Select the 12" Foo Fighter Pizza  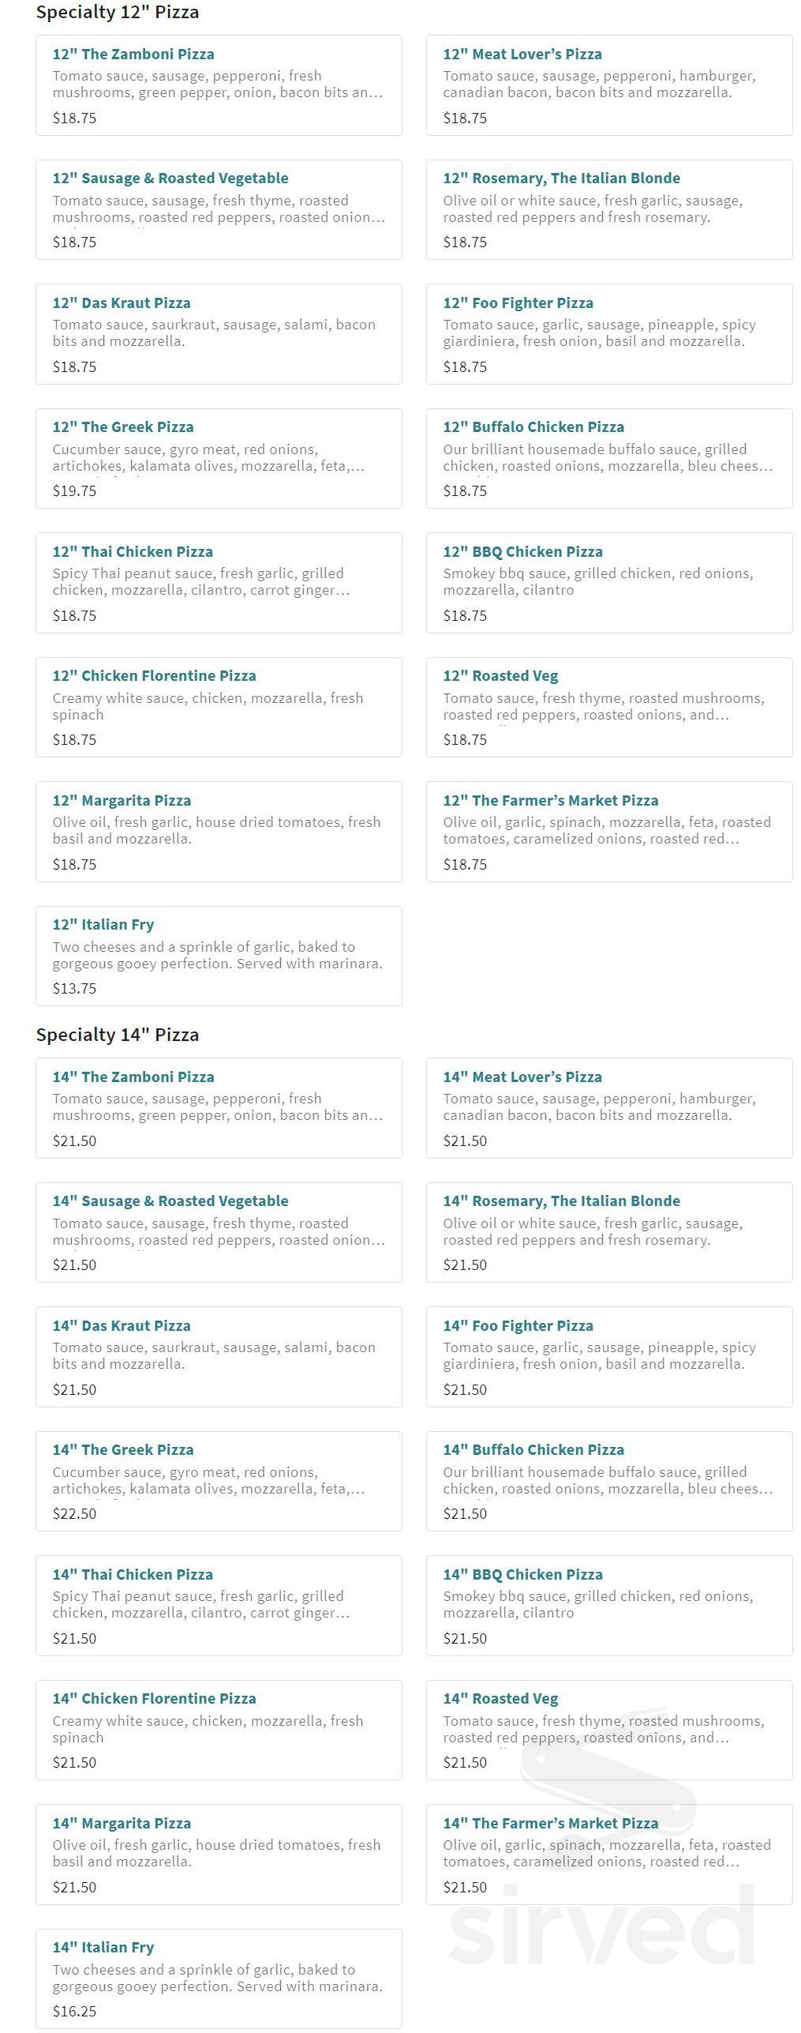coord(518,303)
